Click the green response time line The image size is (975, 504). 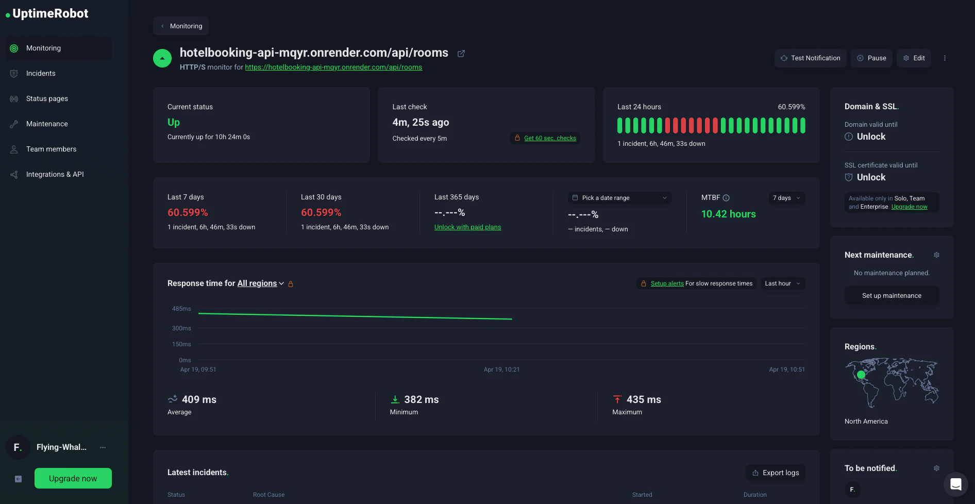(x=355, y=316)
